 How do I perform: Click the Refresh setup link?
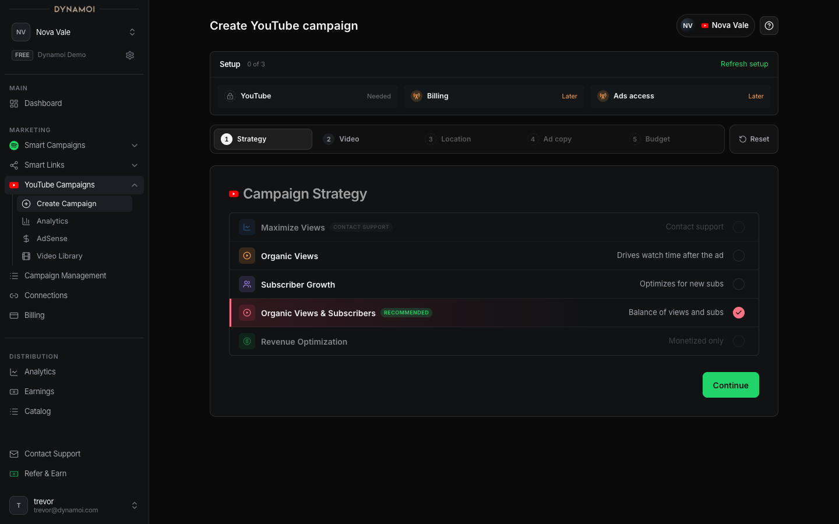(x=744, y=64)
